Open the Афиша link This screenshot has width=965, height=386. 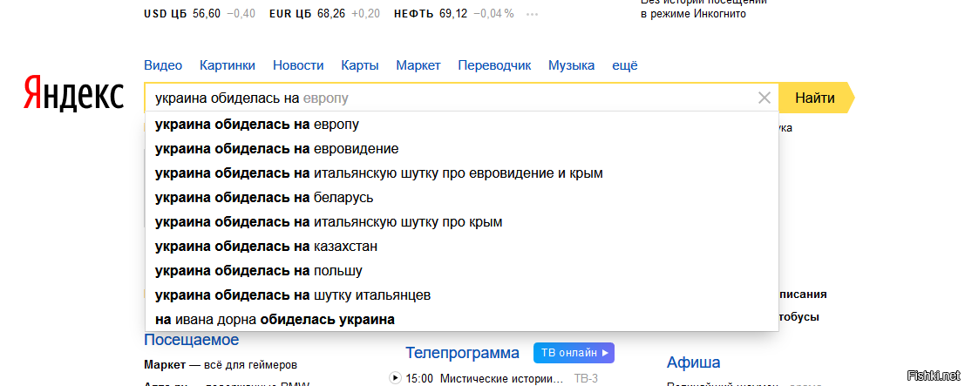694,362
